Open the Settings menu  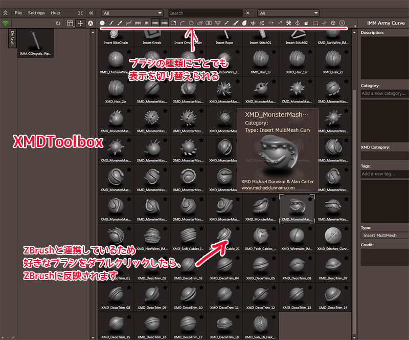tap(36, 13)
